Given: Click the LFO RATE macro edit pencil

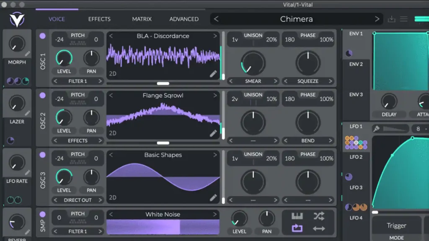Looking at the screenshot, I should pos(27,173).
